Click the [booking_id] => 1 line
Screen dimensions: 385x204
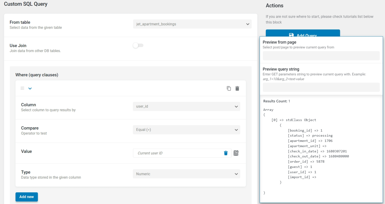pos(305,130)
